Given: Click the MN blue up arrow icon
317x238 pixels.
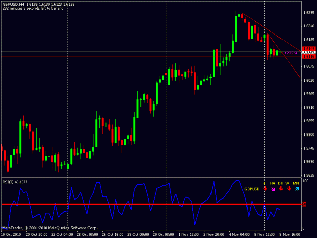Looking at the screenshot, I should (297, 189).
